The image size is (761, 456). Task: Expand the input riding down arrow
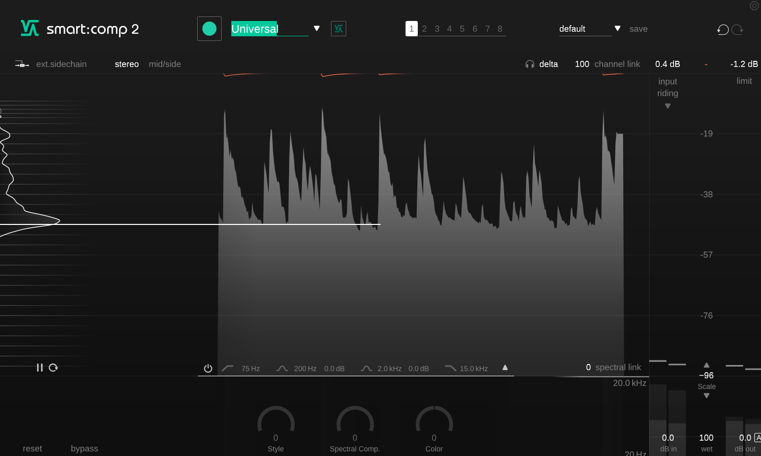(668, 106)
